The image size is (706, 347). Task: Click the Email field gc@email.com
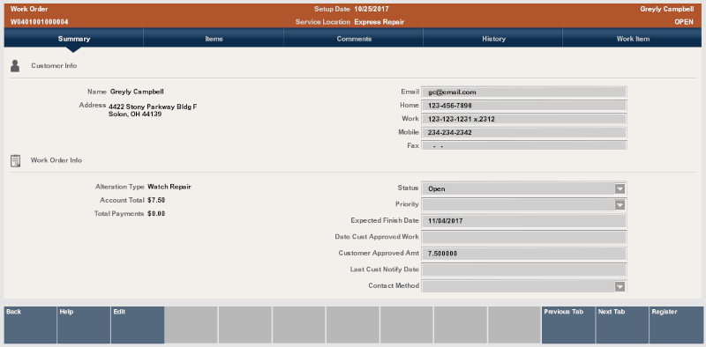tap(523, 92)
